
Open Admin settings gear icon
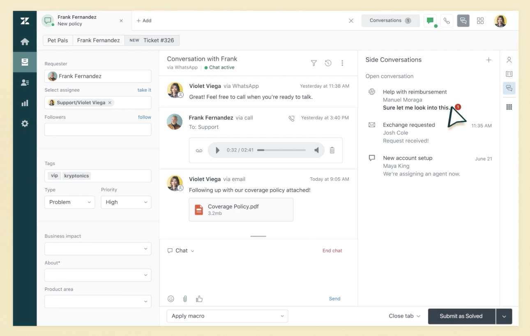(25, 123)
